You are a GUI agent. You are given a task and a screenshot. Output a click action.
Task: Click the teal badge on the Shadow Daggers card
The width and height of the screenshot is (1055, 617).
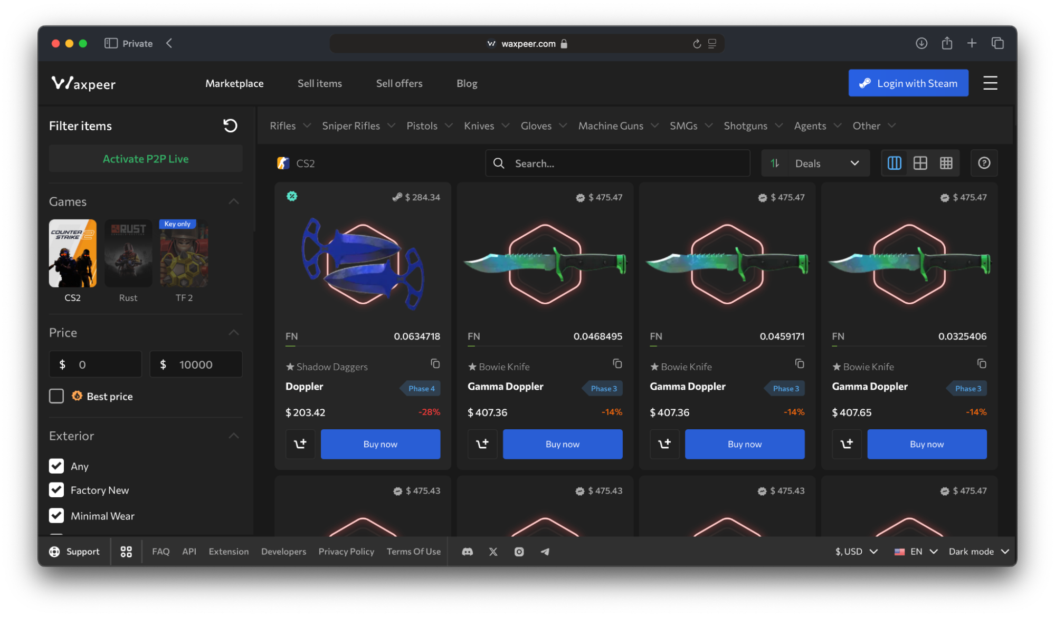click(292, 196)
